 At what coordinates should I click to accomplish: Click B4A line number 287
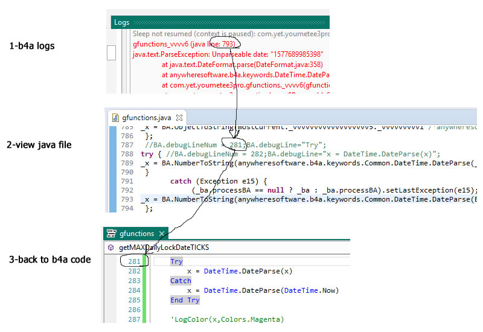pyautogui.click(x=134, y=319)
